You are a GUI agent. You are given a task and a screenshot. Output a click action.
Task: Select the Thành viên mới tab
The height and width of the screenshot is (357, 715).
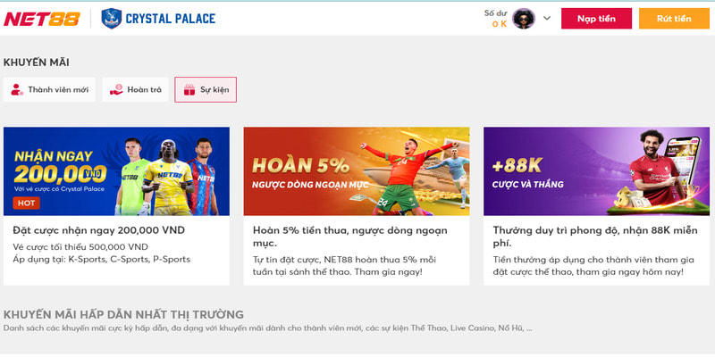49,90
